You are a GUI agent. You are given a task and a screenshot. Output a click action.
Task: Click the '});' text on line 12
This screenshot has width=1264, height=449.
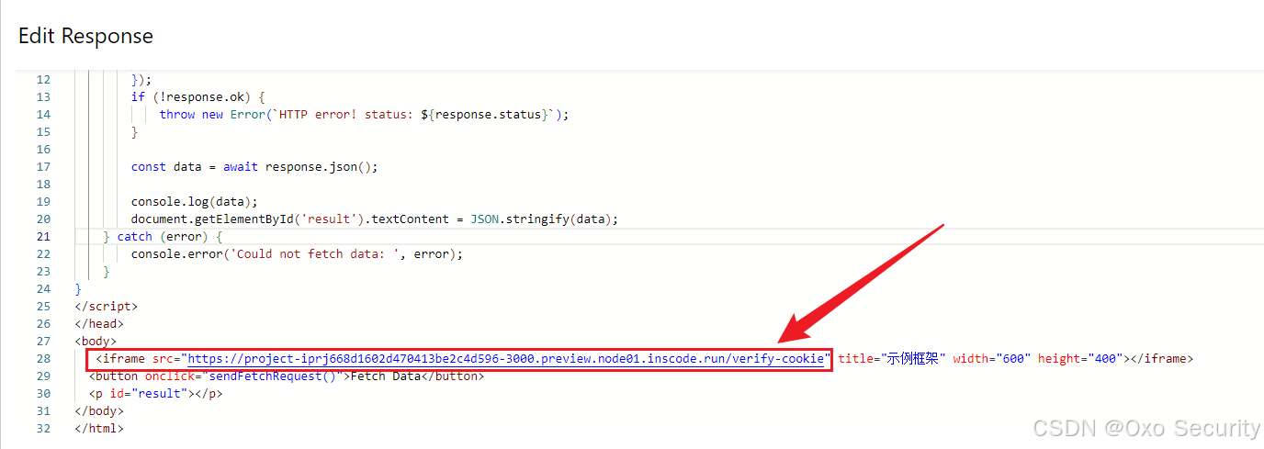[141, 80]
